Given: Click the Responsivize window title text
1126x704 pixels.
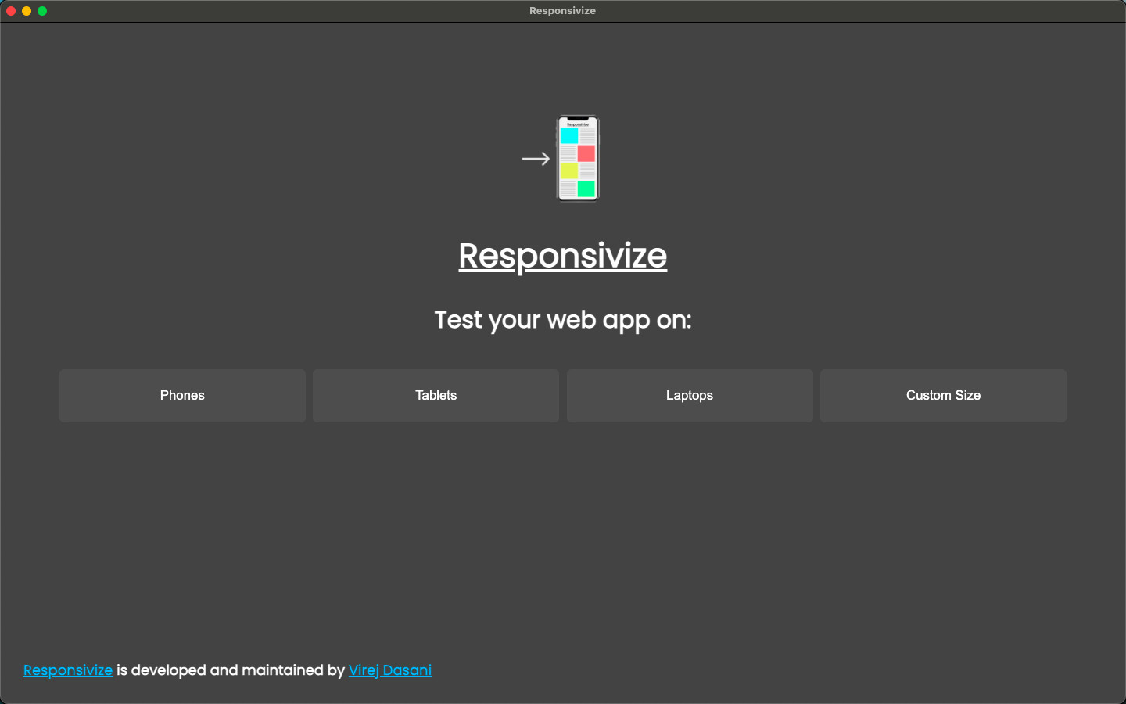Looking at the screenshot, I should point(562,11).
